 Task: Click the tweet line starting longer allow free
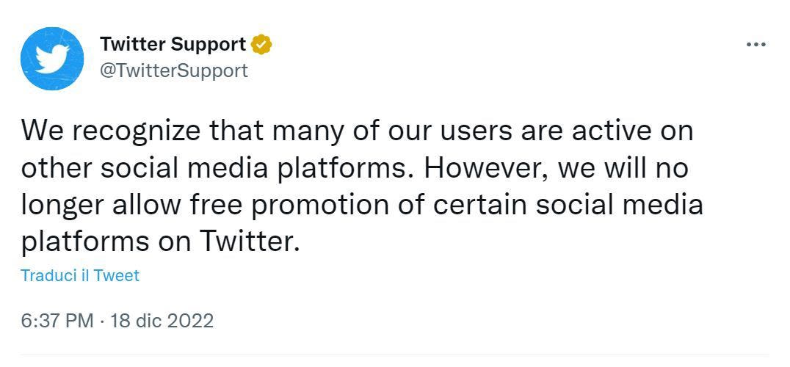(x=362, y=206)
